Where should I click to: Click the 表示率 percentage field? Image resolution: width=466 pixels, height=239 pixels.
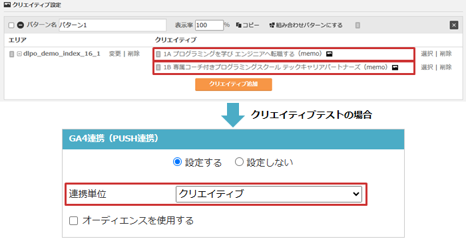tap(209, 25)
